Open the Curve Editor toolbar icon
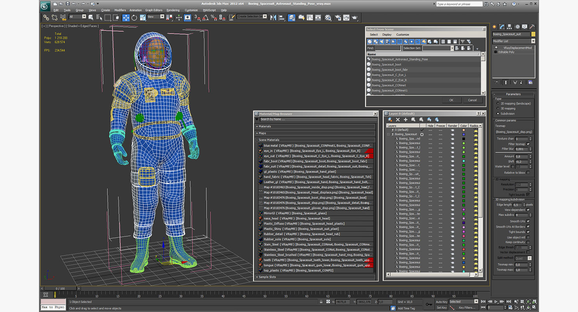The width and height of the screenshot is (578, 312). click(x=310, y=18)
